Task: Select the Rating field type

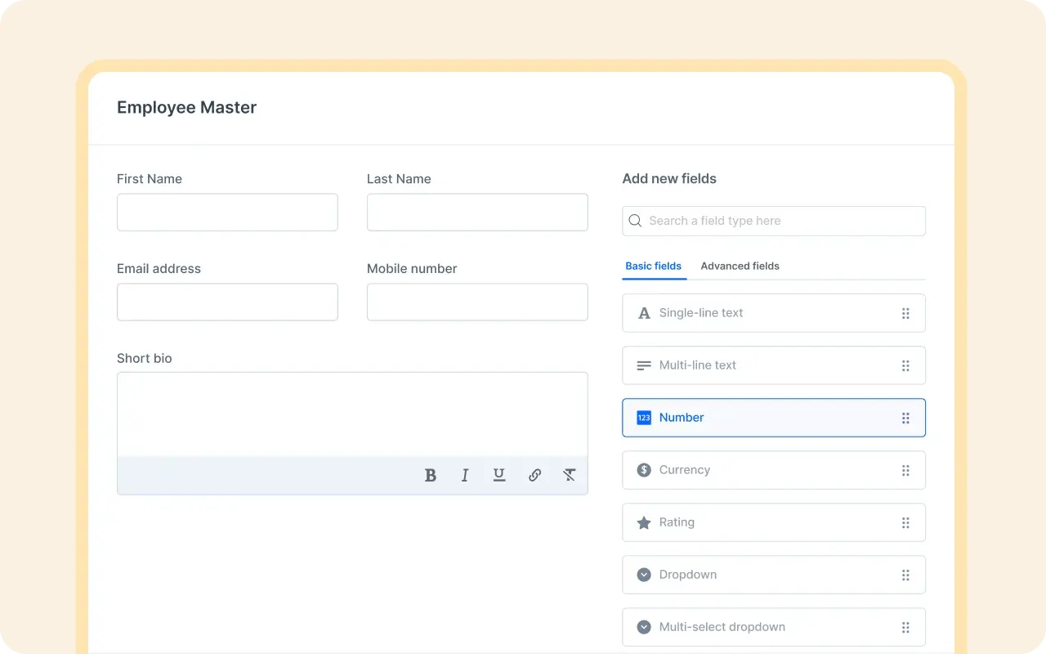Action: 774,522
